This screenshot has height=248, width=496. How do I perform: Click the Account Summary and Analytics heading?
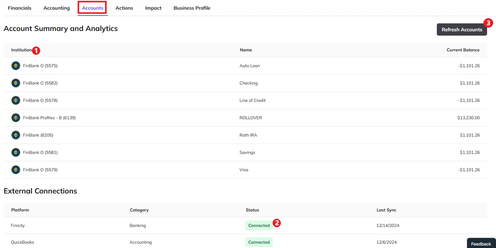61,28
